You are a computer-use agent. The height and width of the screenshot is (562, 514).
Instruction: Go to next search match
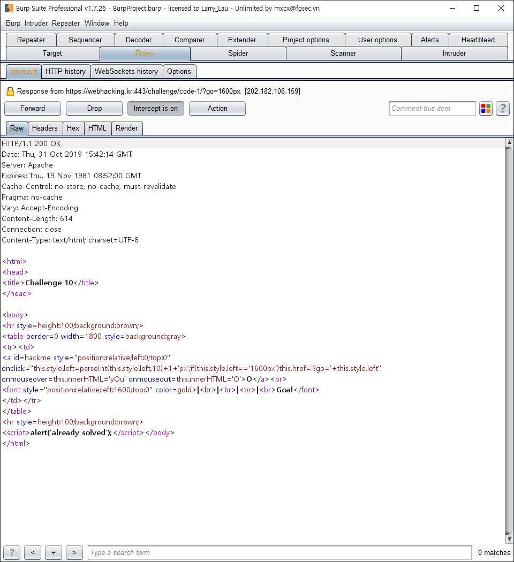point(74,552)
